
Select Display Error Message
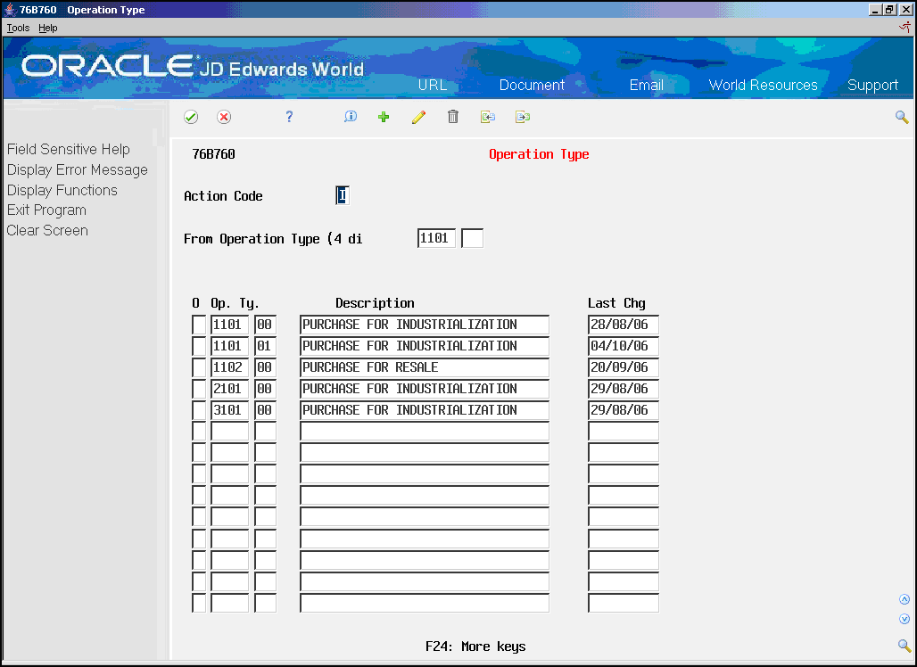[x=78, y=170]
